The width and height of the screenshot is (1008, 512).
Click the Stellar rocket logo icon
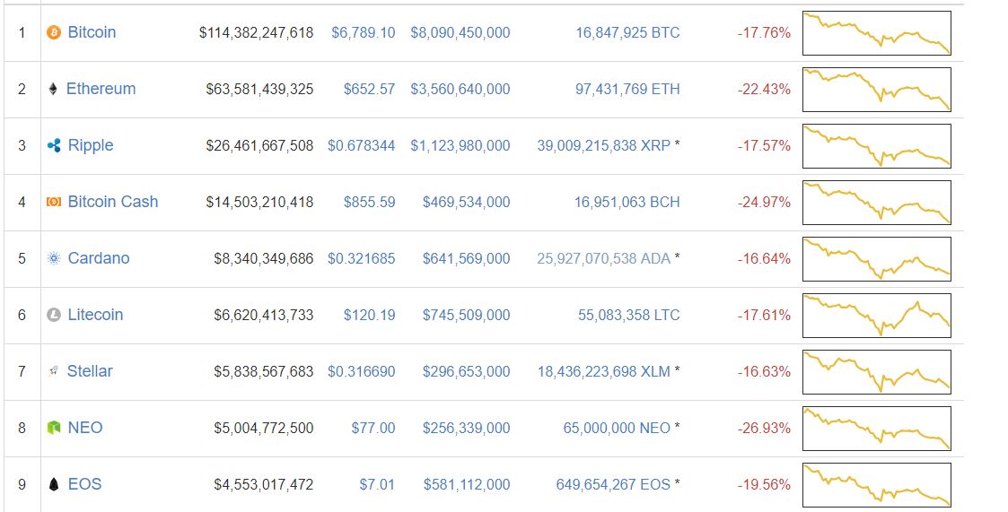tap(53, 371)
